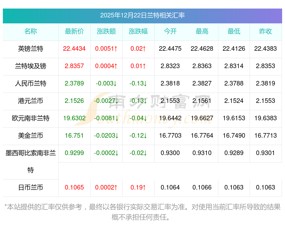Select opening value 16.7703
The width and height of the screenshot is (285, 226).
pyautogui.click(x=170, y=135)
